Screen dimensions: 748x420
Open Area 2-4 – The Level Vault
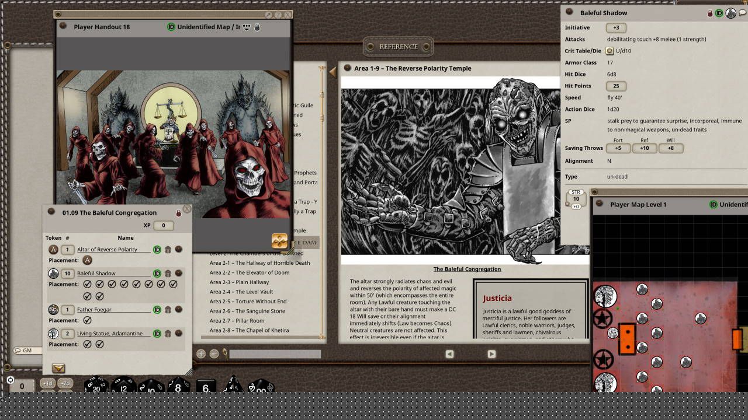241,292
